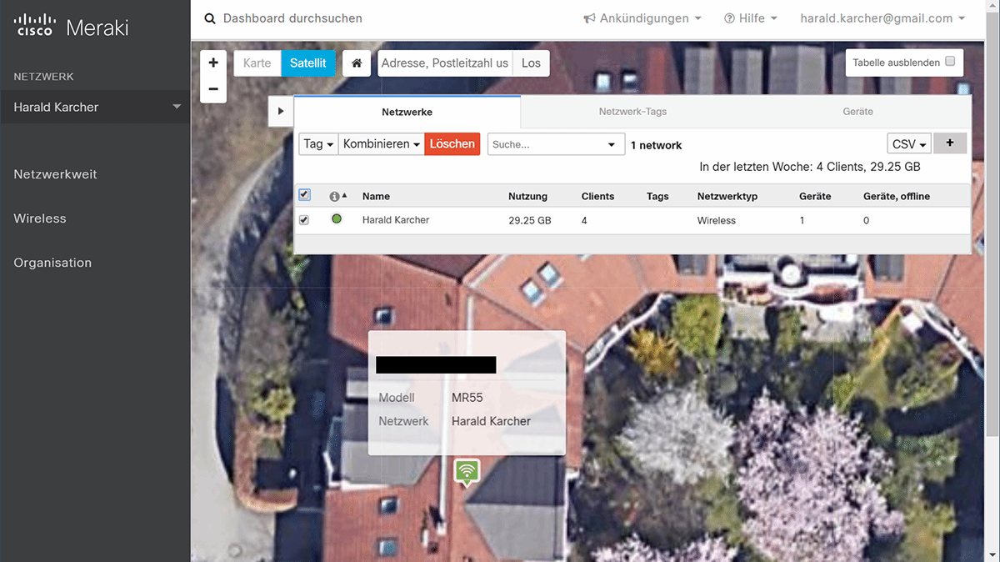Click the zoom in plus map button
1000x562 pixels.
pos(213,63)
